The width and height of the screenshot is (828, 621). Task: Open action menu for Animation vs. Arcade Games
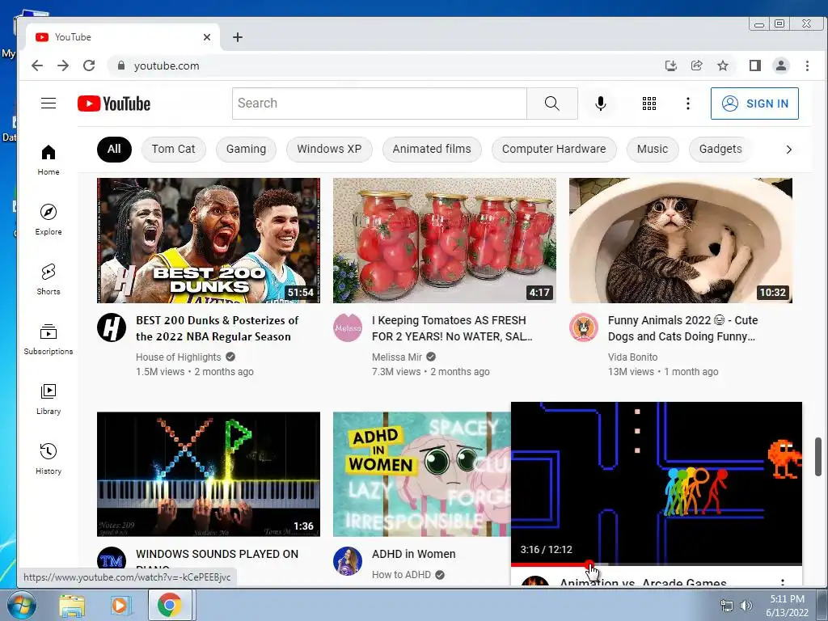[x=782, y=582]
